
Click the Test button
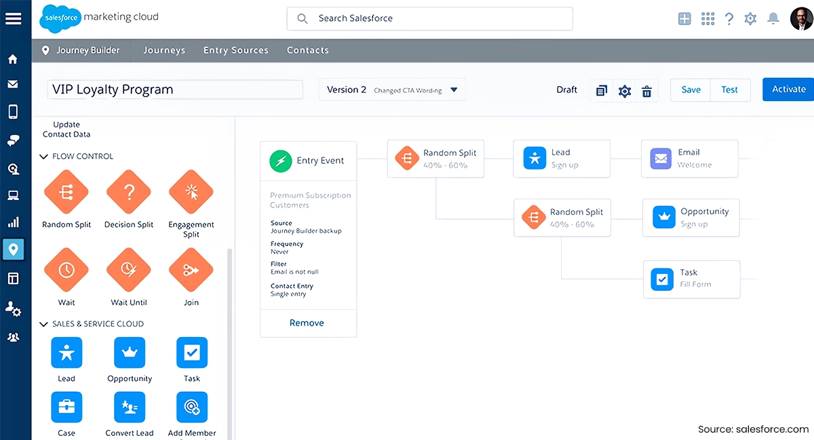coord(730,90)
